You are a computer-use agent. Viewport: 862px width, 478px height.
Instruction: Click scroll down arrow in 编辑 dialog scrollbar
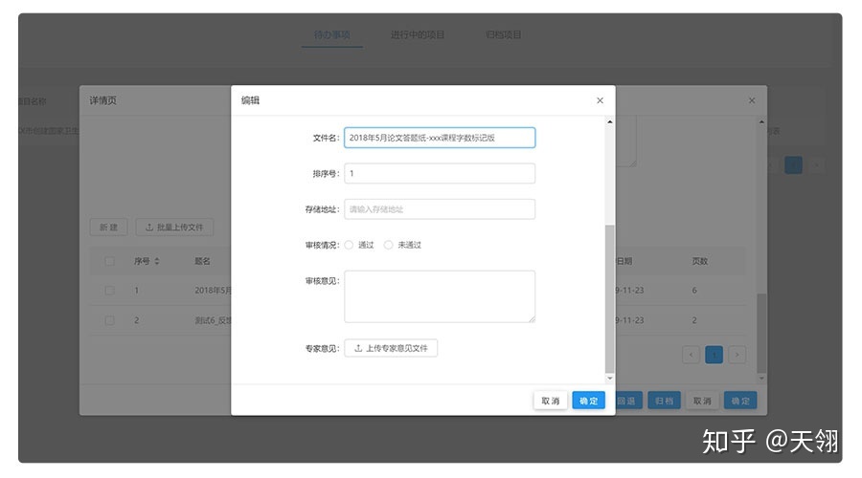[x=610, y=379]
